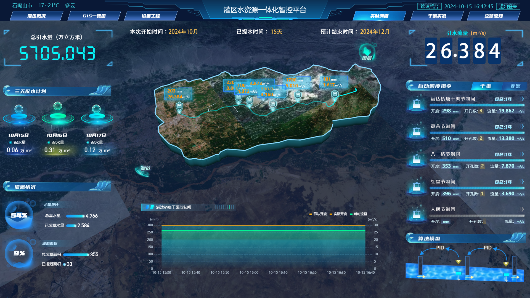Select the 181mm gate marker on map
This screenshot has height=298, width=530.
pos(335,94)
